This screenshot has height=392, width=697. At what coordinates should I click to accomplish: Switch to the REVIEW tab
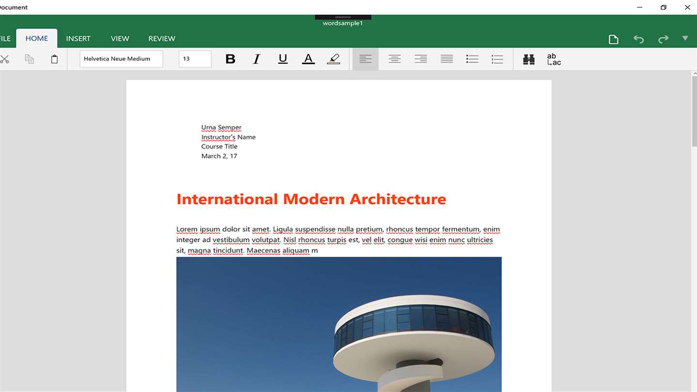point(162,39)
